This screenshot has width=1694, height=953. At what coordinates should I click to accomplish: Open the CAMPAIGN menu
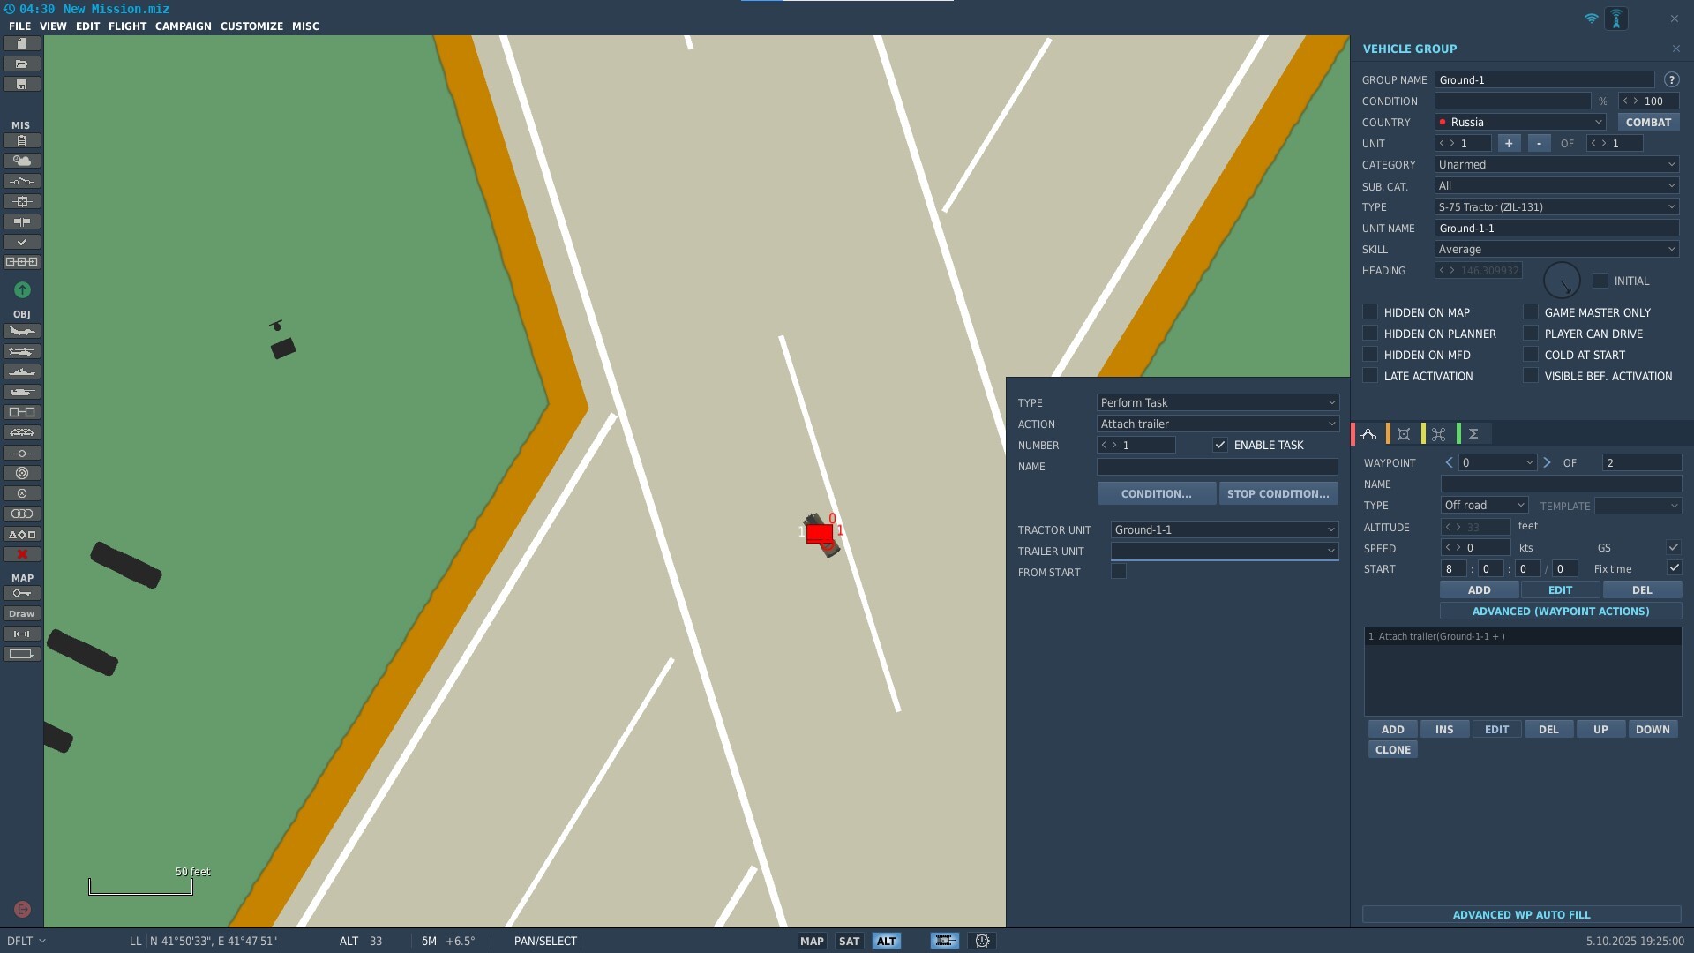(183, 26)
